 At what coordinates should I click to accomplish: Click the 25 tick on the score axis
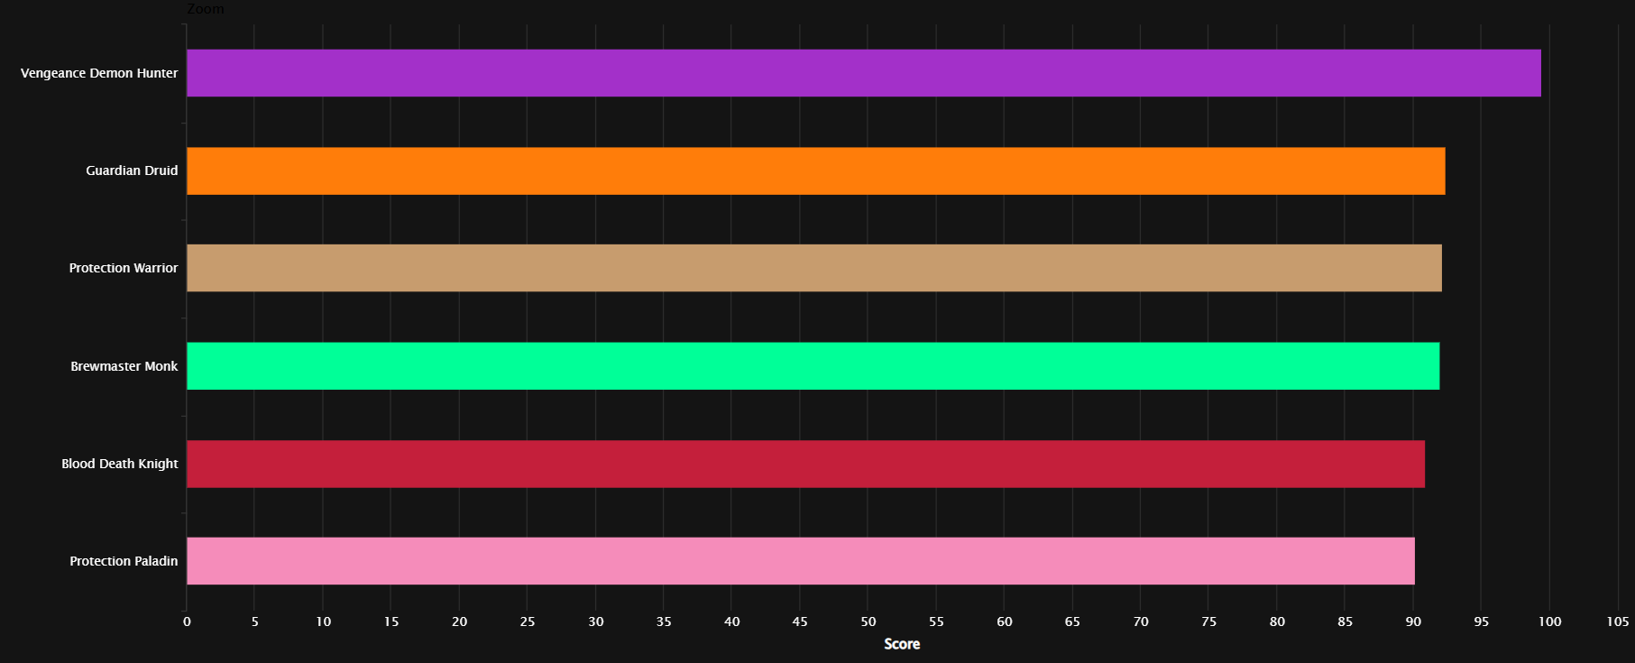click(x=528, y=622)
